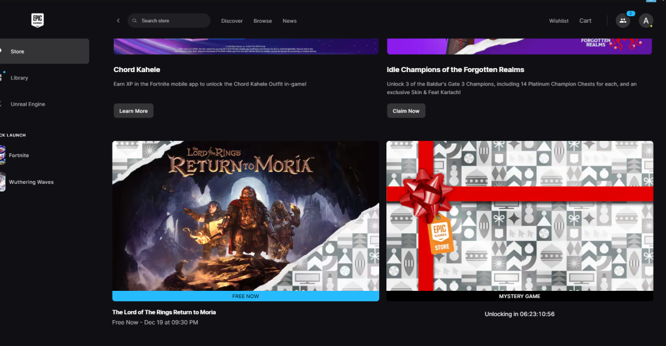The width and height of the screenshot is (666, 346).
Task: Open the Mystery Game gift thumbnail
Action: [520, 216]
